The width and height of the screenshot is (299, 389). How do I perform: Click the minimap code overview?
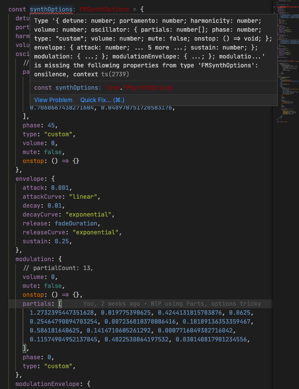[x=287, y=61]
